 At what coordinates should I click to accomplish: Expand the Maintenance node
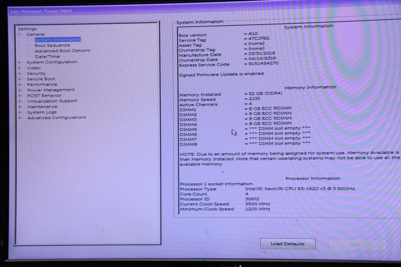(x=20, y=107)
